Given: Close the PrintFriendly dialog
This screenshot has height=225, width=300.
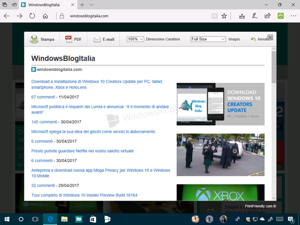Looking at the screenshot, I should [270, 37].
